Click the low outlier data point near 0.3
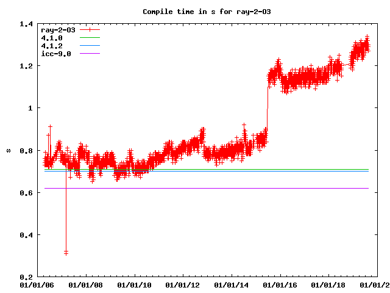390x293 pixels. tap(66, 252)
